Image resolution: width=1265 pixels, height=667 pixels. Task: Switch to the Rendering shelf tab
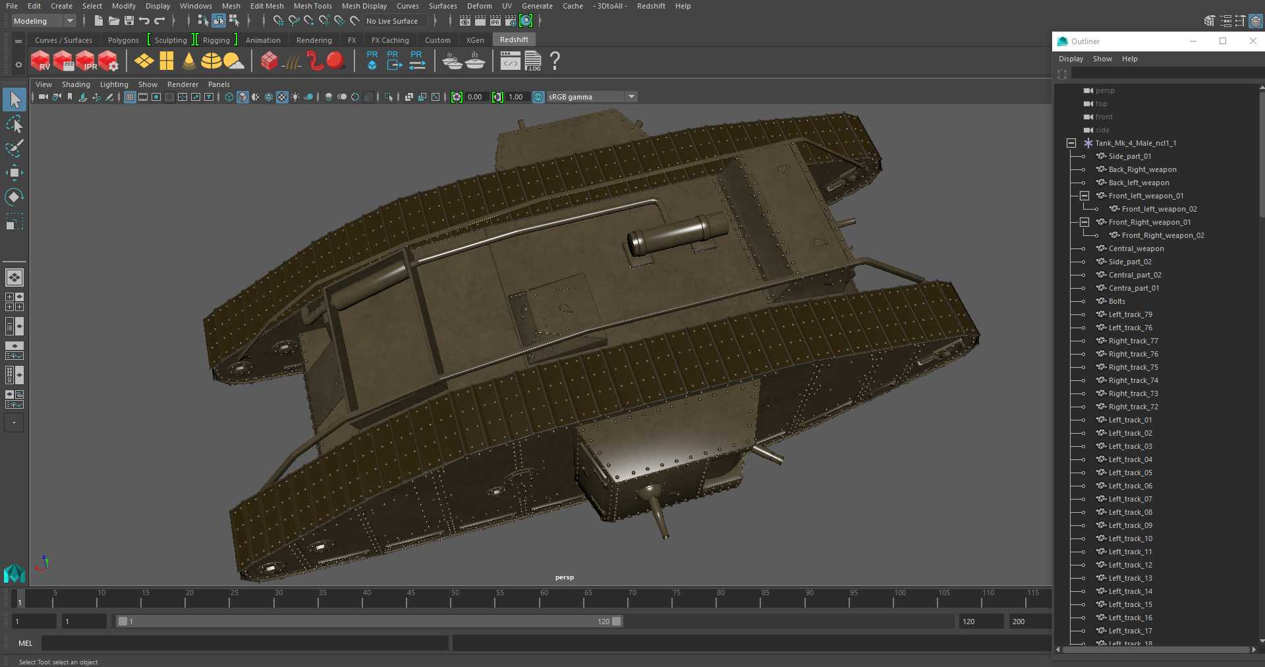point(314,40)
